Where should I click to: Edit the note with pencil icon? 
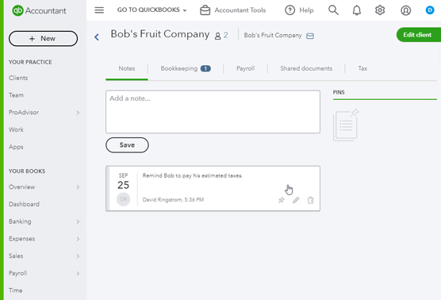pyautogui.click(x=296, y=200)
